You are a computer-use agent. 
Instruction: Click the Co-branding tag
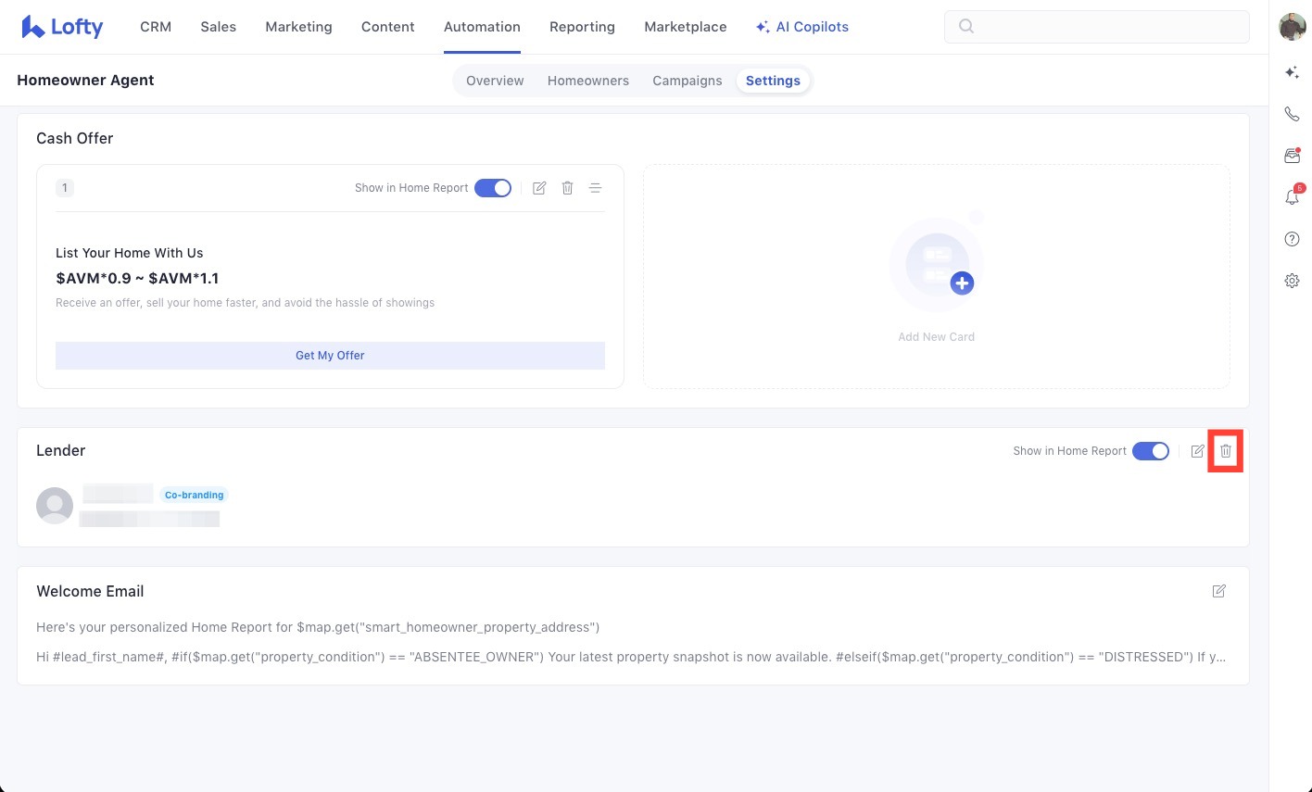(x=195, y=495)
